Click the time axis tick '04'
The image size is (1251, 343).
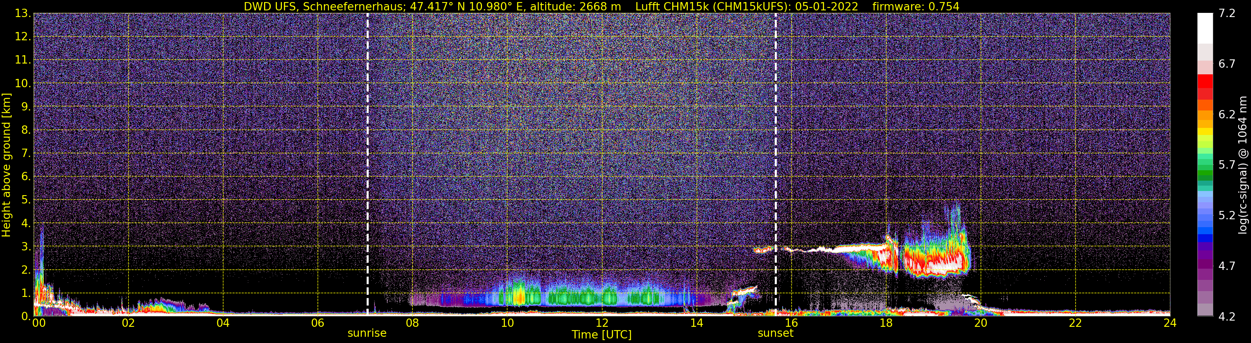coord(223,323)
